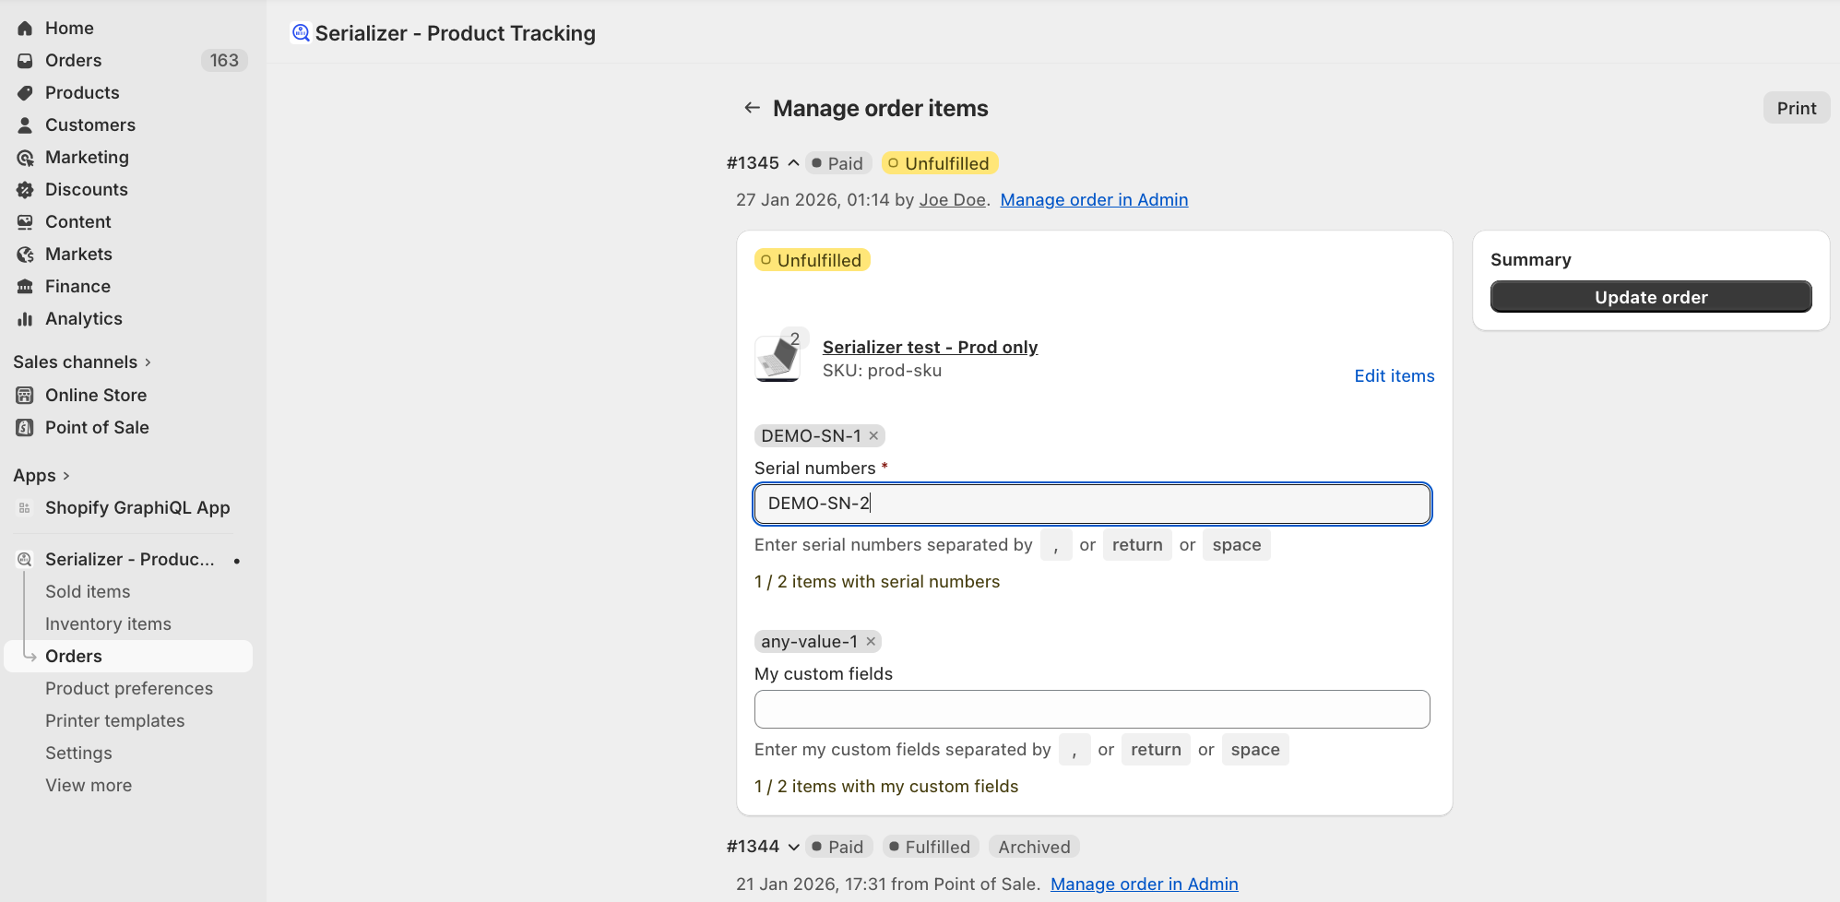This screenshot has height=902, width=1840.
Task: Click the back arrow beside Manage order items
Action: tap(752, 108)
